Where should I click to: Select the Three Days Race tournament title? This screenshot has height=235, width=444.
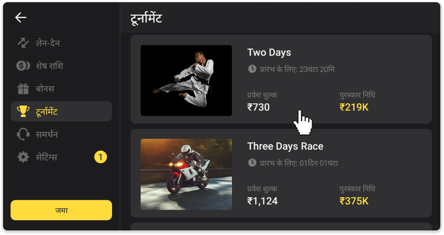(285, 146)
